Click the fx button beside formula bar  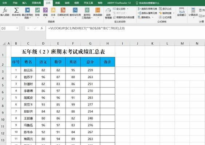[x=42, y=28]
